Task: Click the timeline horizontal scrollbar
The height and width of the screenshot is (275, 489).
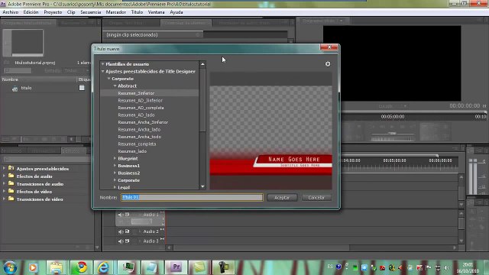Action: (261, 247)
